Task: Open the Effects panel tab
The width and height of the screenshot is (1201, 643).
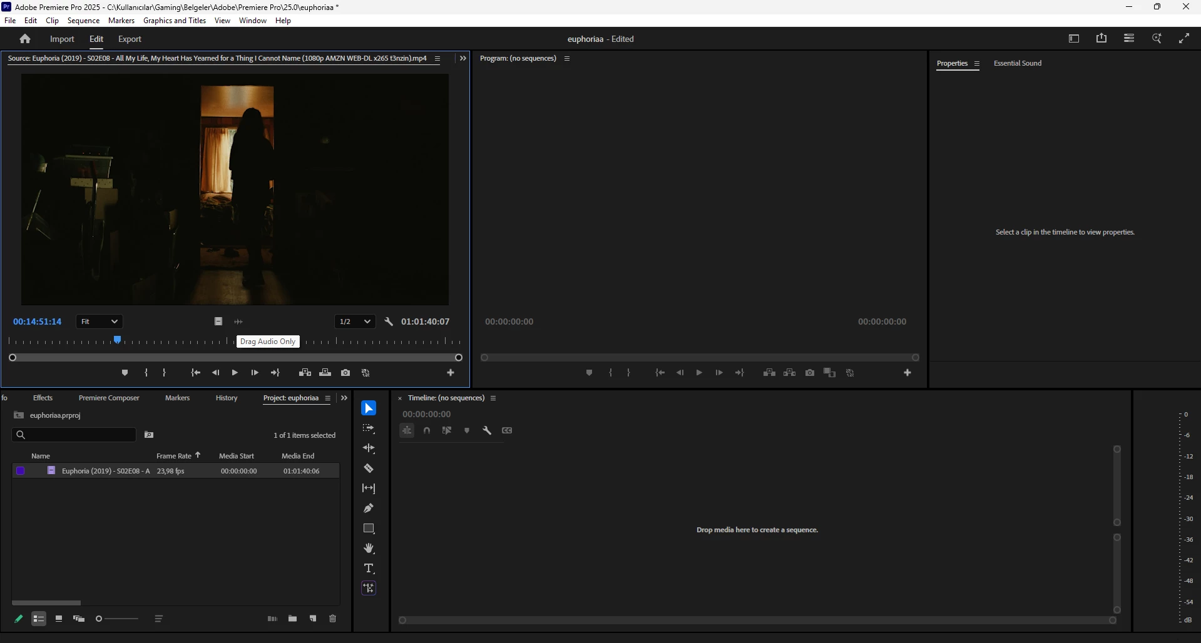Action: (x=43, y=398)
